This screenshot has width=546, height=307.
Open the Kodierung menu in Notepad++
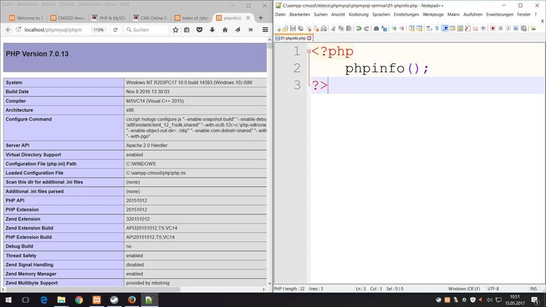[358, 14]
